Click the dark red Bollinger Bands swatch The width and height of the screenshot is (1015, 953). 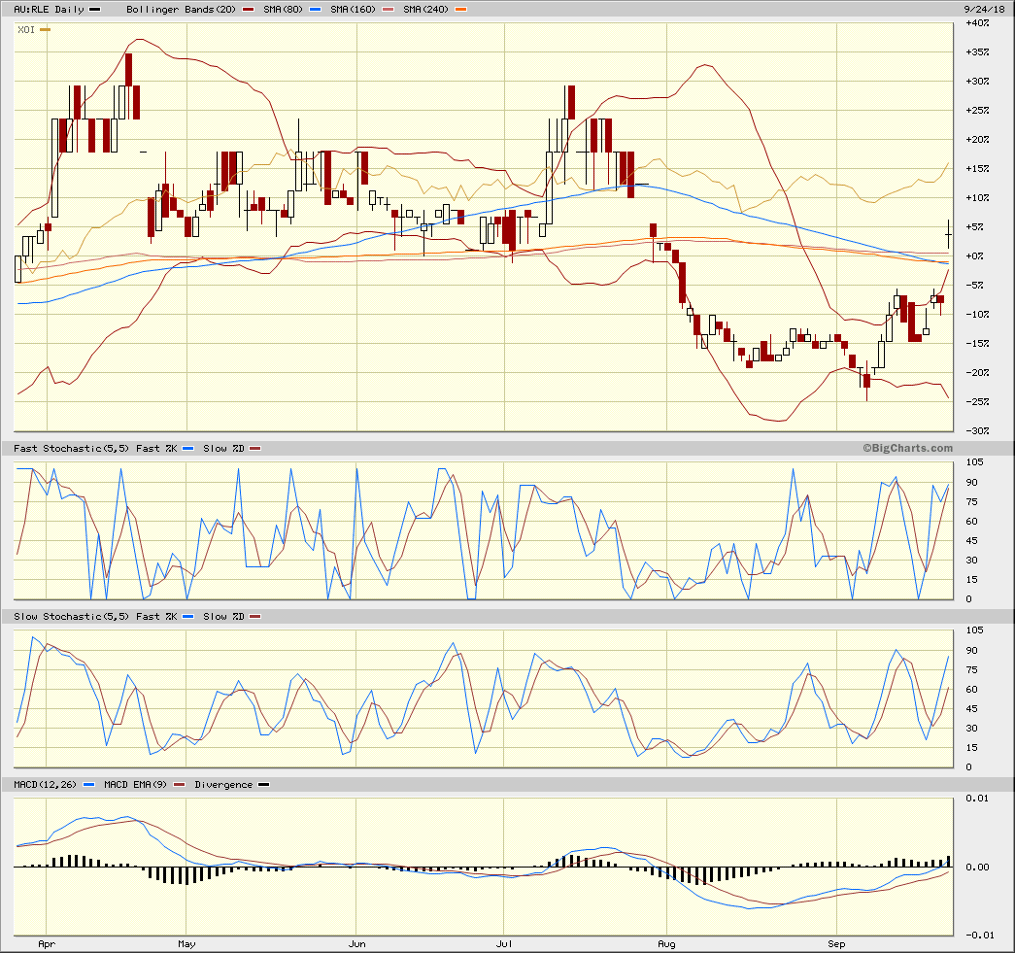[x=248, y=10]
